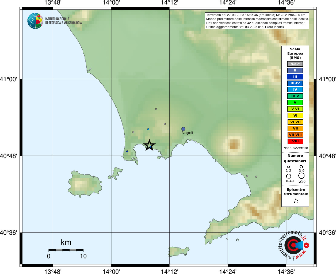Click the epicenter star marker on the map
Image resolution: width=336 pixels, height=274 pixels.
149,145
